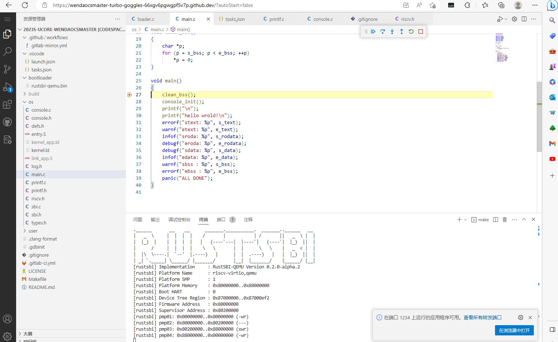Open the Manage gear in activity bar

pyautogui.click(x=7, y=336)
